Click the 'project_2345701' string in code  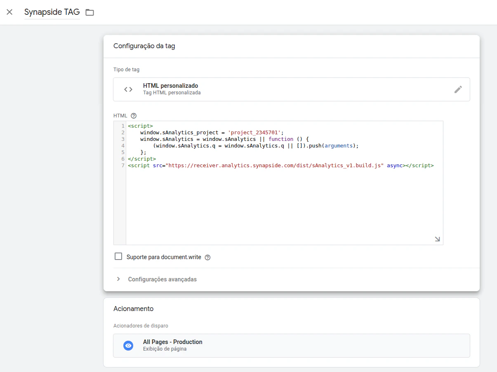254,133
